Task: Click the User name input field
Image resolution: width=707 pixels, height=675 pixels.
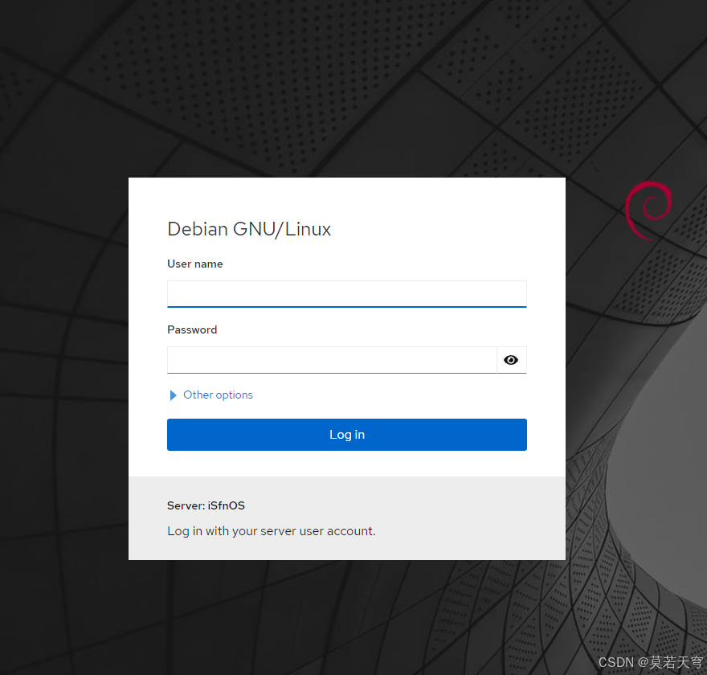Action: pyautogui.click(x=347, y=294)
